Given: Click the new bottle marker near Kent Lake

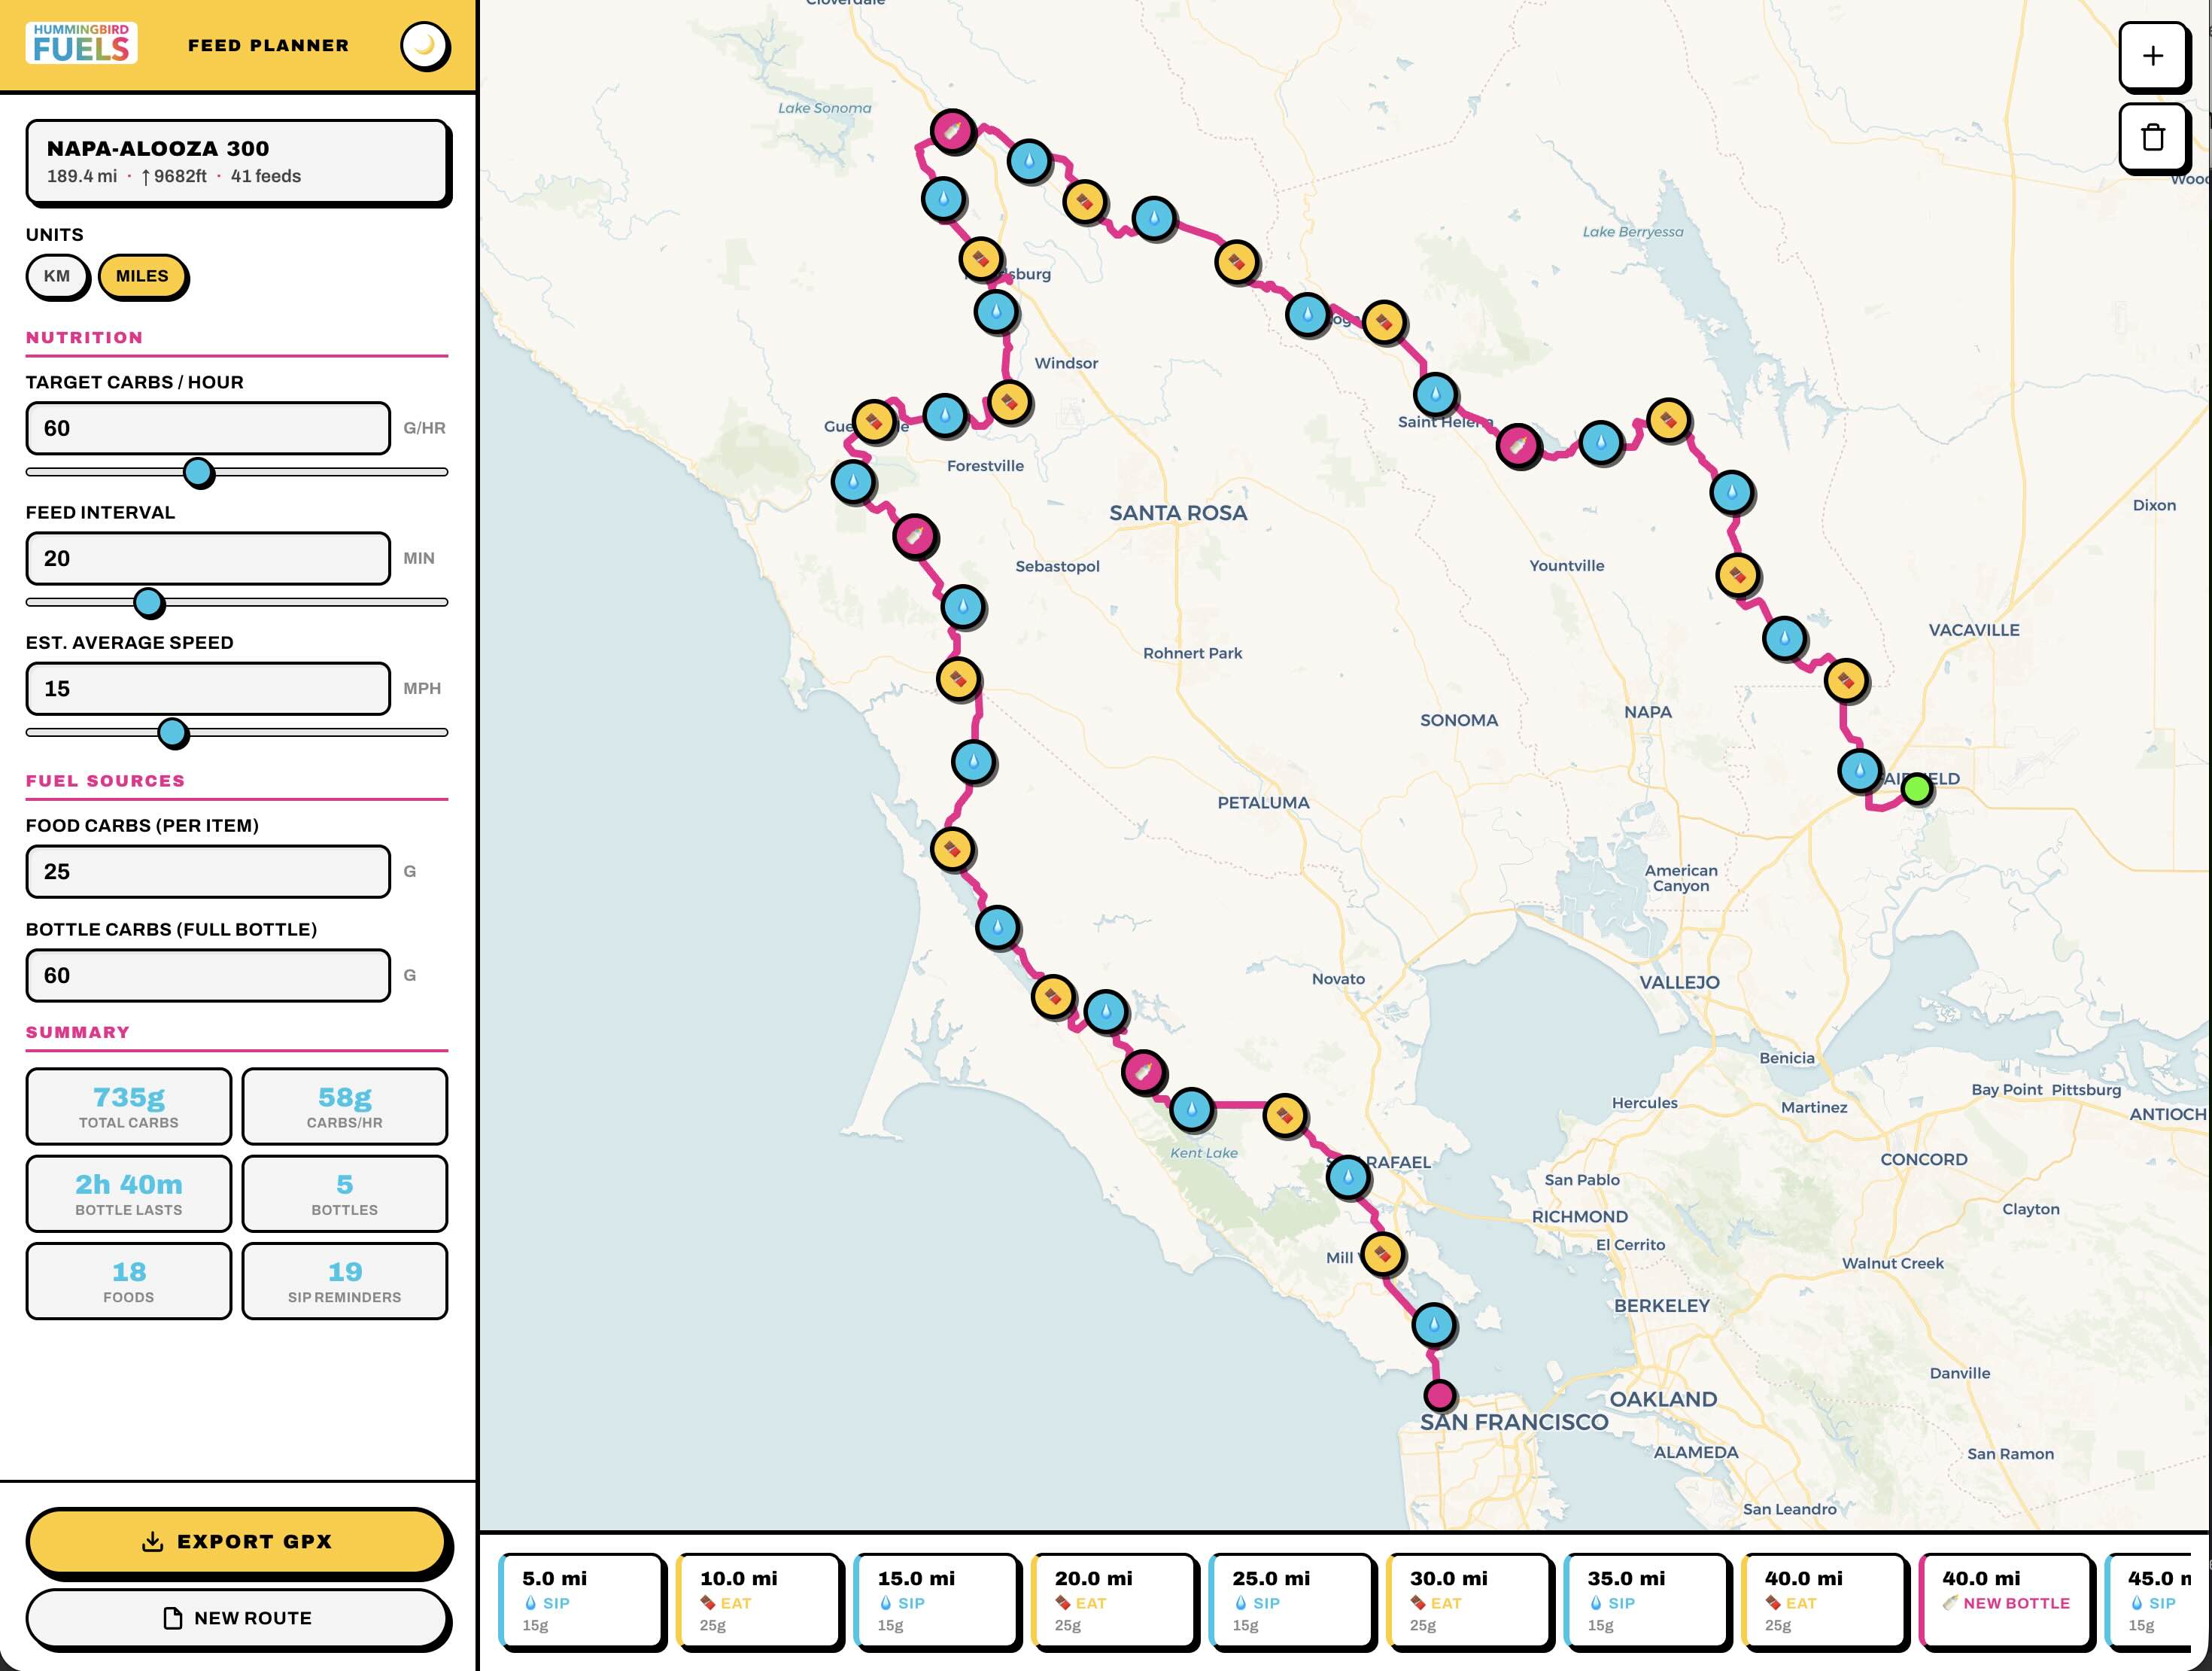Looking at the screenshot, I should pos(1143,1072).
